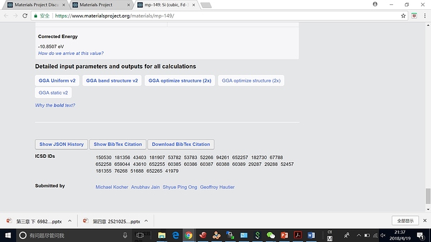
Task: Open bold GGA optimize structure (2x)
Action: (x=180, y=80)
